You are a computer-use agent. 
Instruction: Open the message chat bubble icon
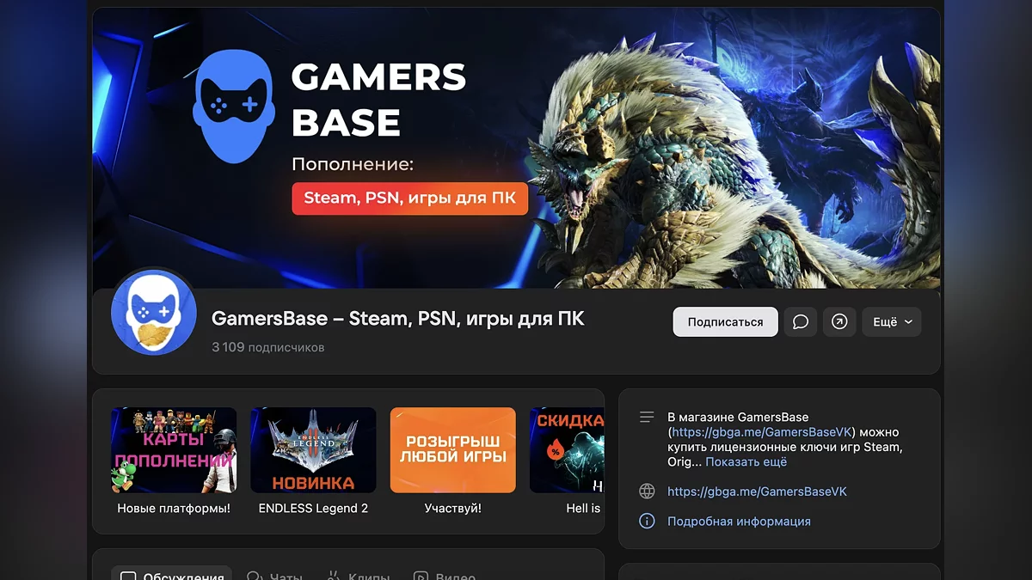(x=801, y=322)
